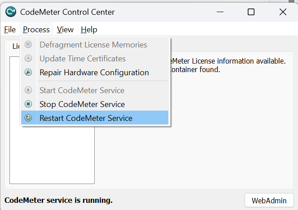Maximize the CodeMeter Control Center window
The image size is (298, 210).
click(x=251, y=12)
